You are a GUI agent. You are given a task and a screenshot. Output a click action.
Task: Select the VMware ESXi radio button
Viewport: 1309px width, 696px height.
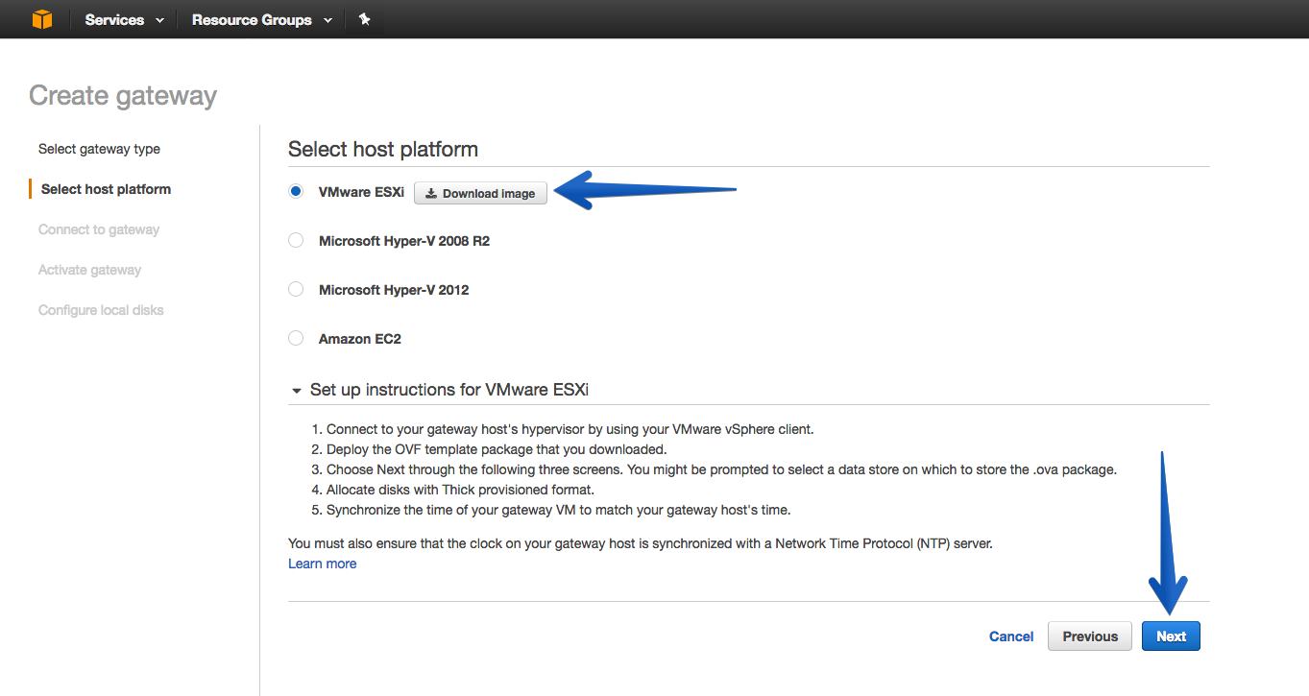pos(296,191)
